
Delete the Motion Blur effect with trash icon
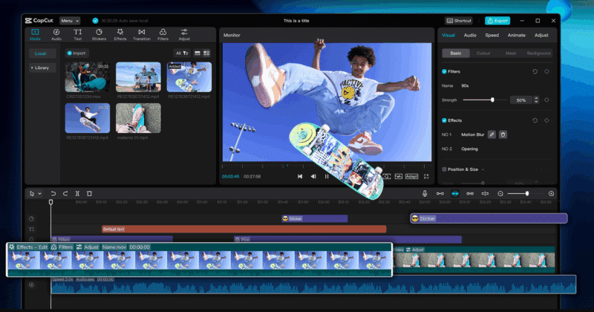pos(503,134)
